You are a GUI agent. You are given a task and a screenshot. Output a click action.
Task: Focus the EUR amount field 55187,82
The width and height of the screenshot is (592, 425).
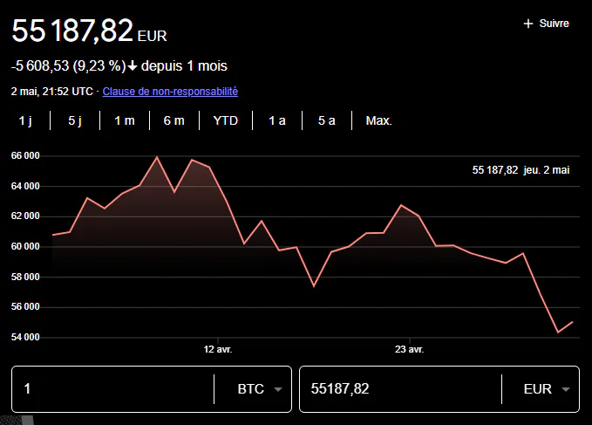(401, 388)
